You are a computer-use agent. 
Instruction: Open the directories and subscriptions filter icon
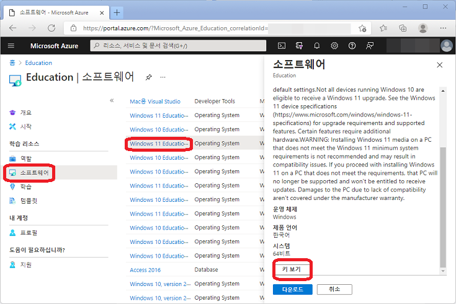[299, 46]
